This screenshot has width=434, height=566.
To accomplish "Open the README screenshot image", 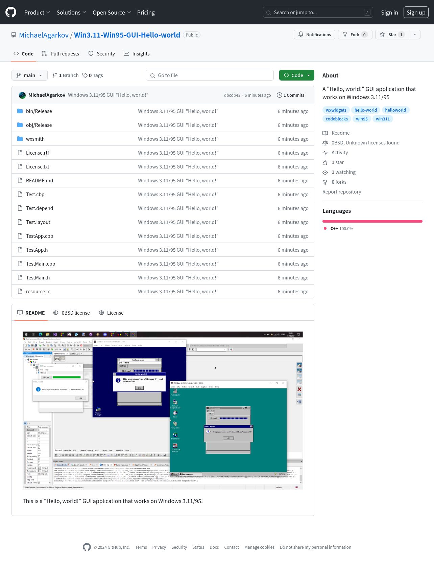I will tap(163, 410).
